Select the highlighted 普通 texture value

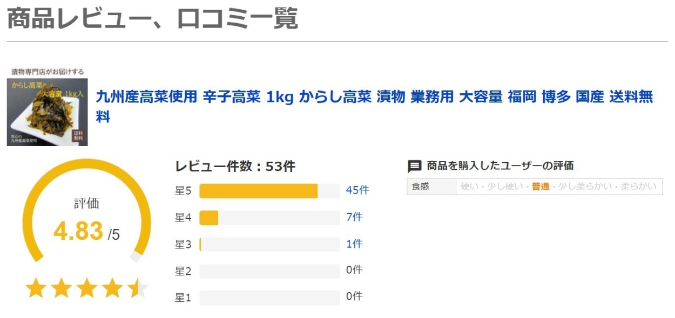pos(541,186)
